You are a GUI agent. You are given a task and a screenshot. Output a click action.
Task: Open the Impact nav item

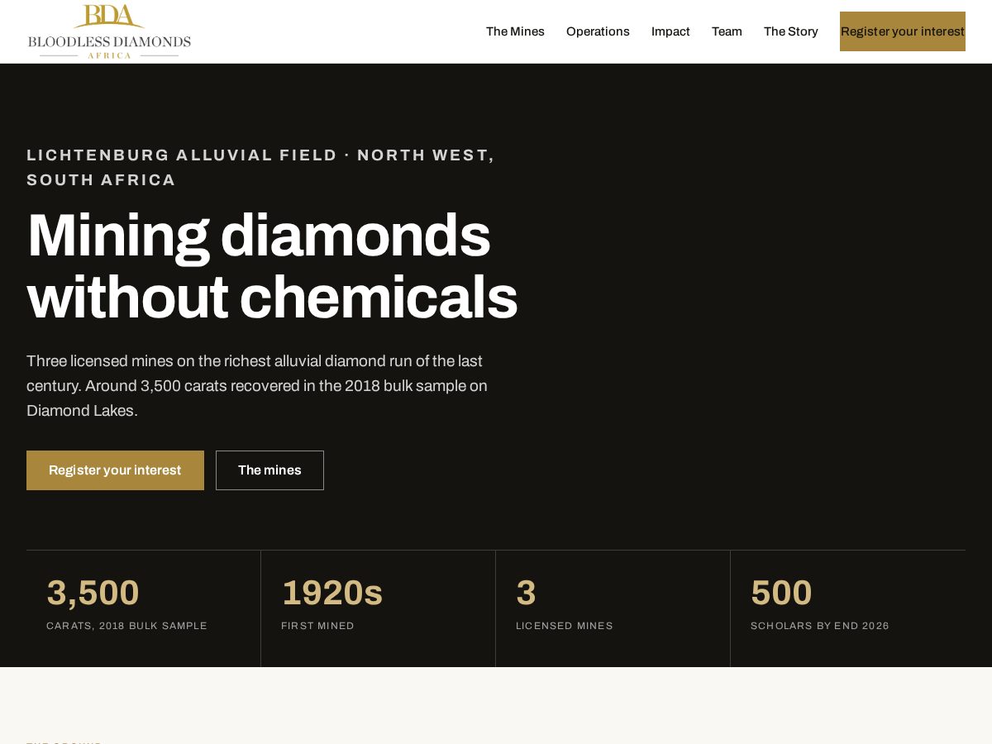click(670, 31)
